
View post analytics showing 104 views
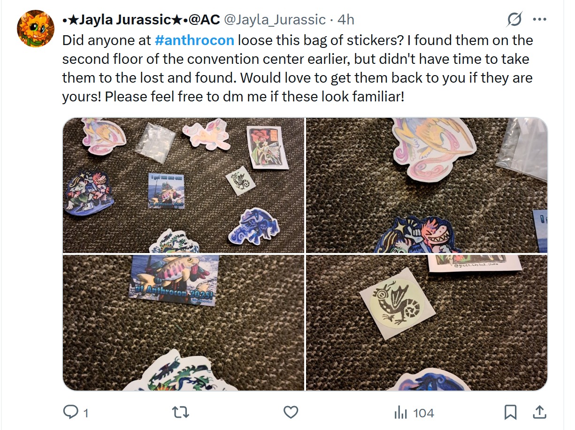[414, 413]
